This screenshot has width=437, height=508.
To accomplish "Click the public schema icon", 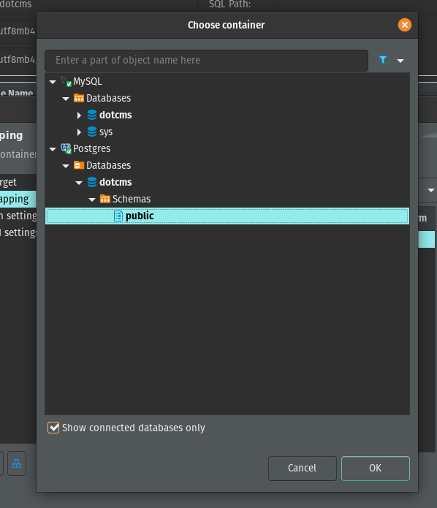I will click(118, 216).
